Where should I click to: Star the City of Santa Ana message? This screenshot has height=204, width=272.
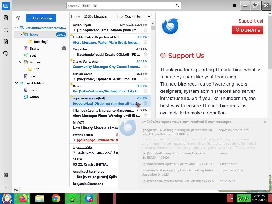(x=146, y=67)
